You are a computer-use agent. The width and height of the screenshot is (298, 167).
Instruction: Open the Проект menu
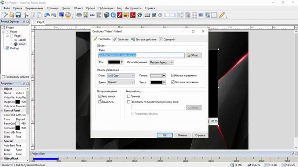[90, 8]
